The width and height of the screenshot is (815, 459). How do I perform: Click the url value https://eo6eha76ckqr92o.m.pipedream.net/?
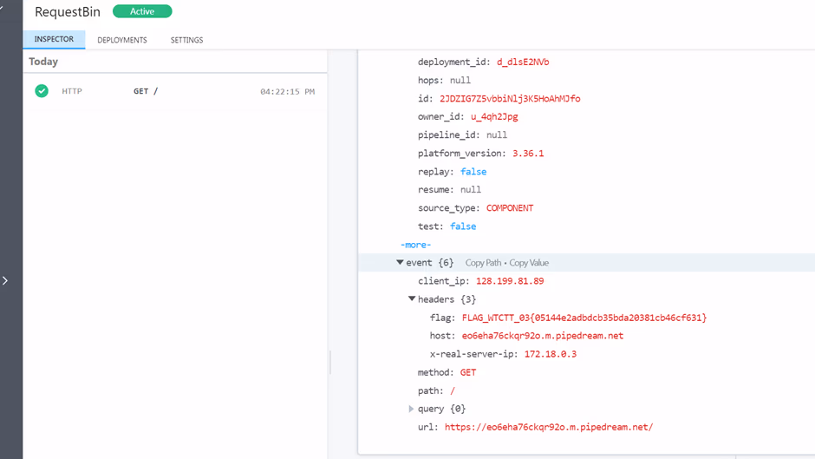[549, 427]
